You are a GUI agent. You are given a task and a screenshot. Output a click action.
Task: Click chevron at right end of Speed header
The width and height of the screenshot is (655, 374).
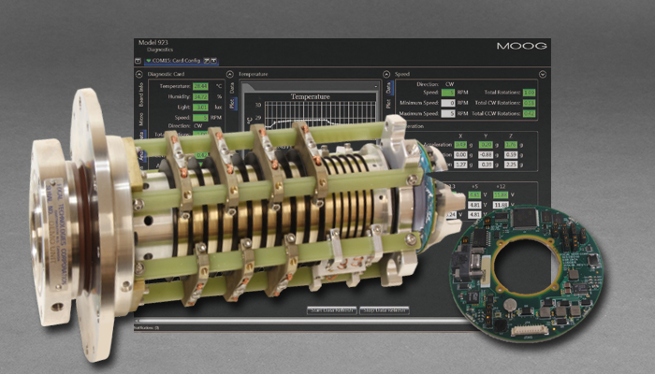pos(543,73)
